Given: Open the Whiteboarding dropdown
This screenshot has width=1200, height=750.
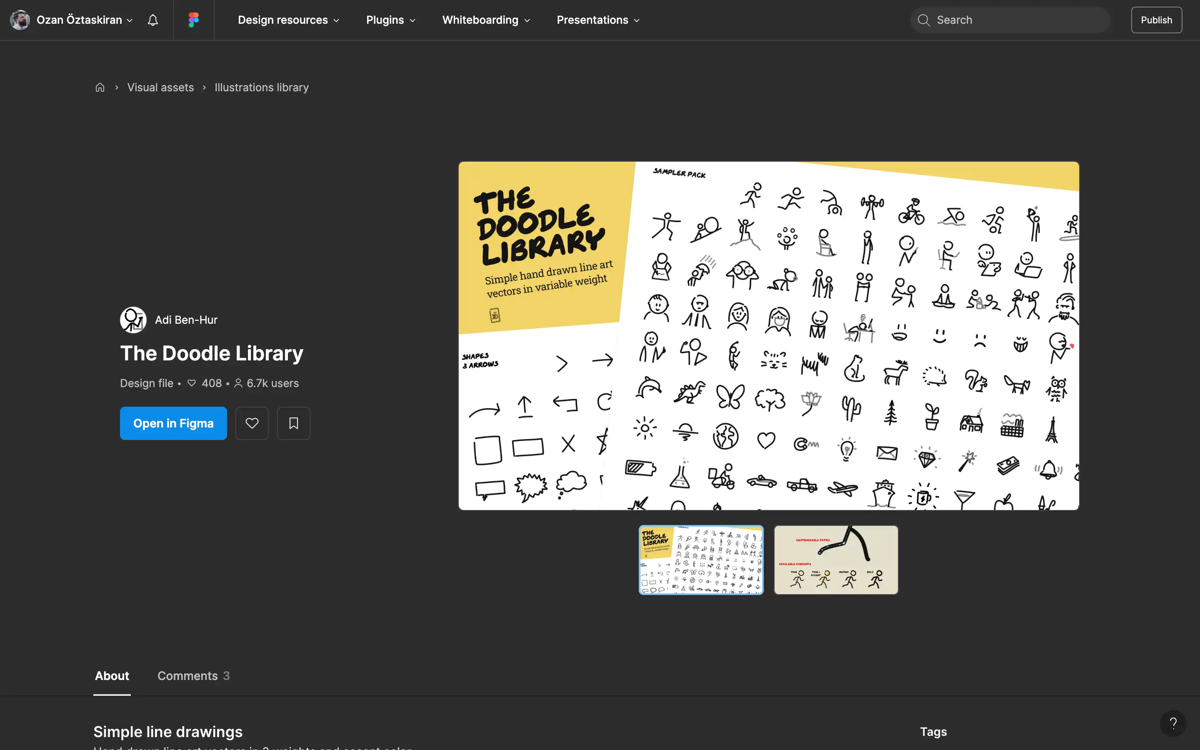Looking at the screenshot, I should coord(485,20).
